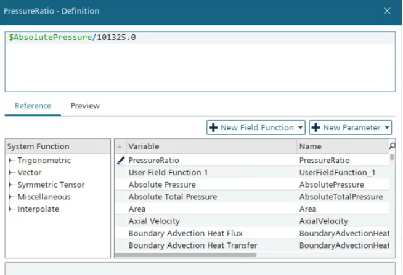Close the PressureRatio Definition dialog
Screen dimensions: 403x275
click(387, 11)
